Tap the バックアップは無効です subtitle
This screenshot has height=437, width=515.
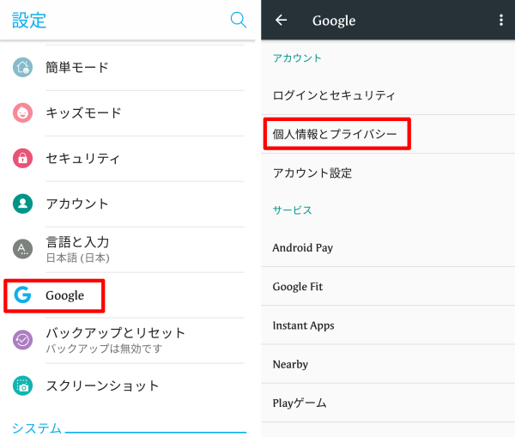pyautogui.click(x=104, y=349)
